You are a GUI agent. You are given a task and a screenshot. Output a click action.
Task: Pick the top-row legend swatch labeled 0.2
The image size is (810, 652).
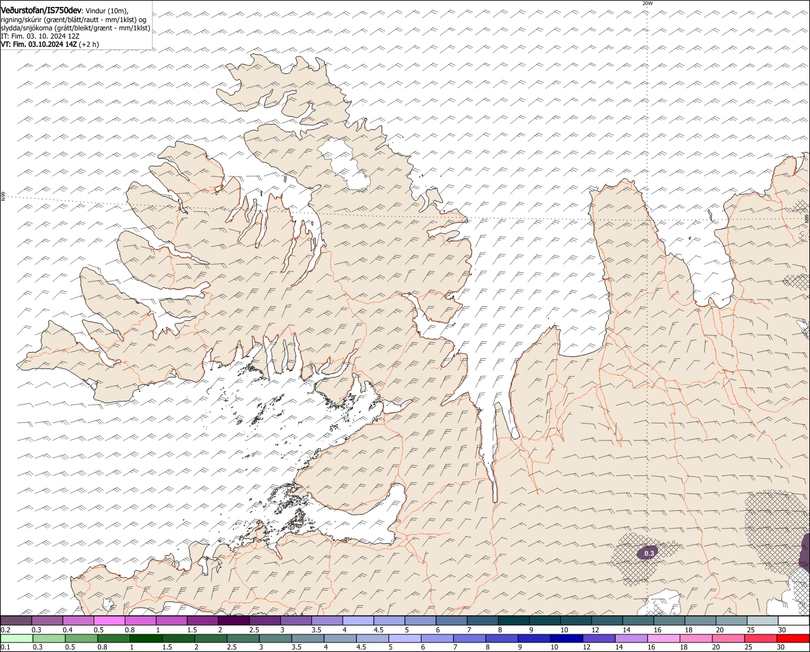point(16,620)
